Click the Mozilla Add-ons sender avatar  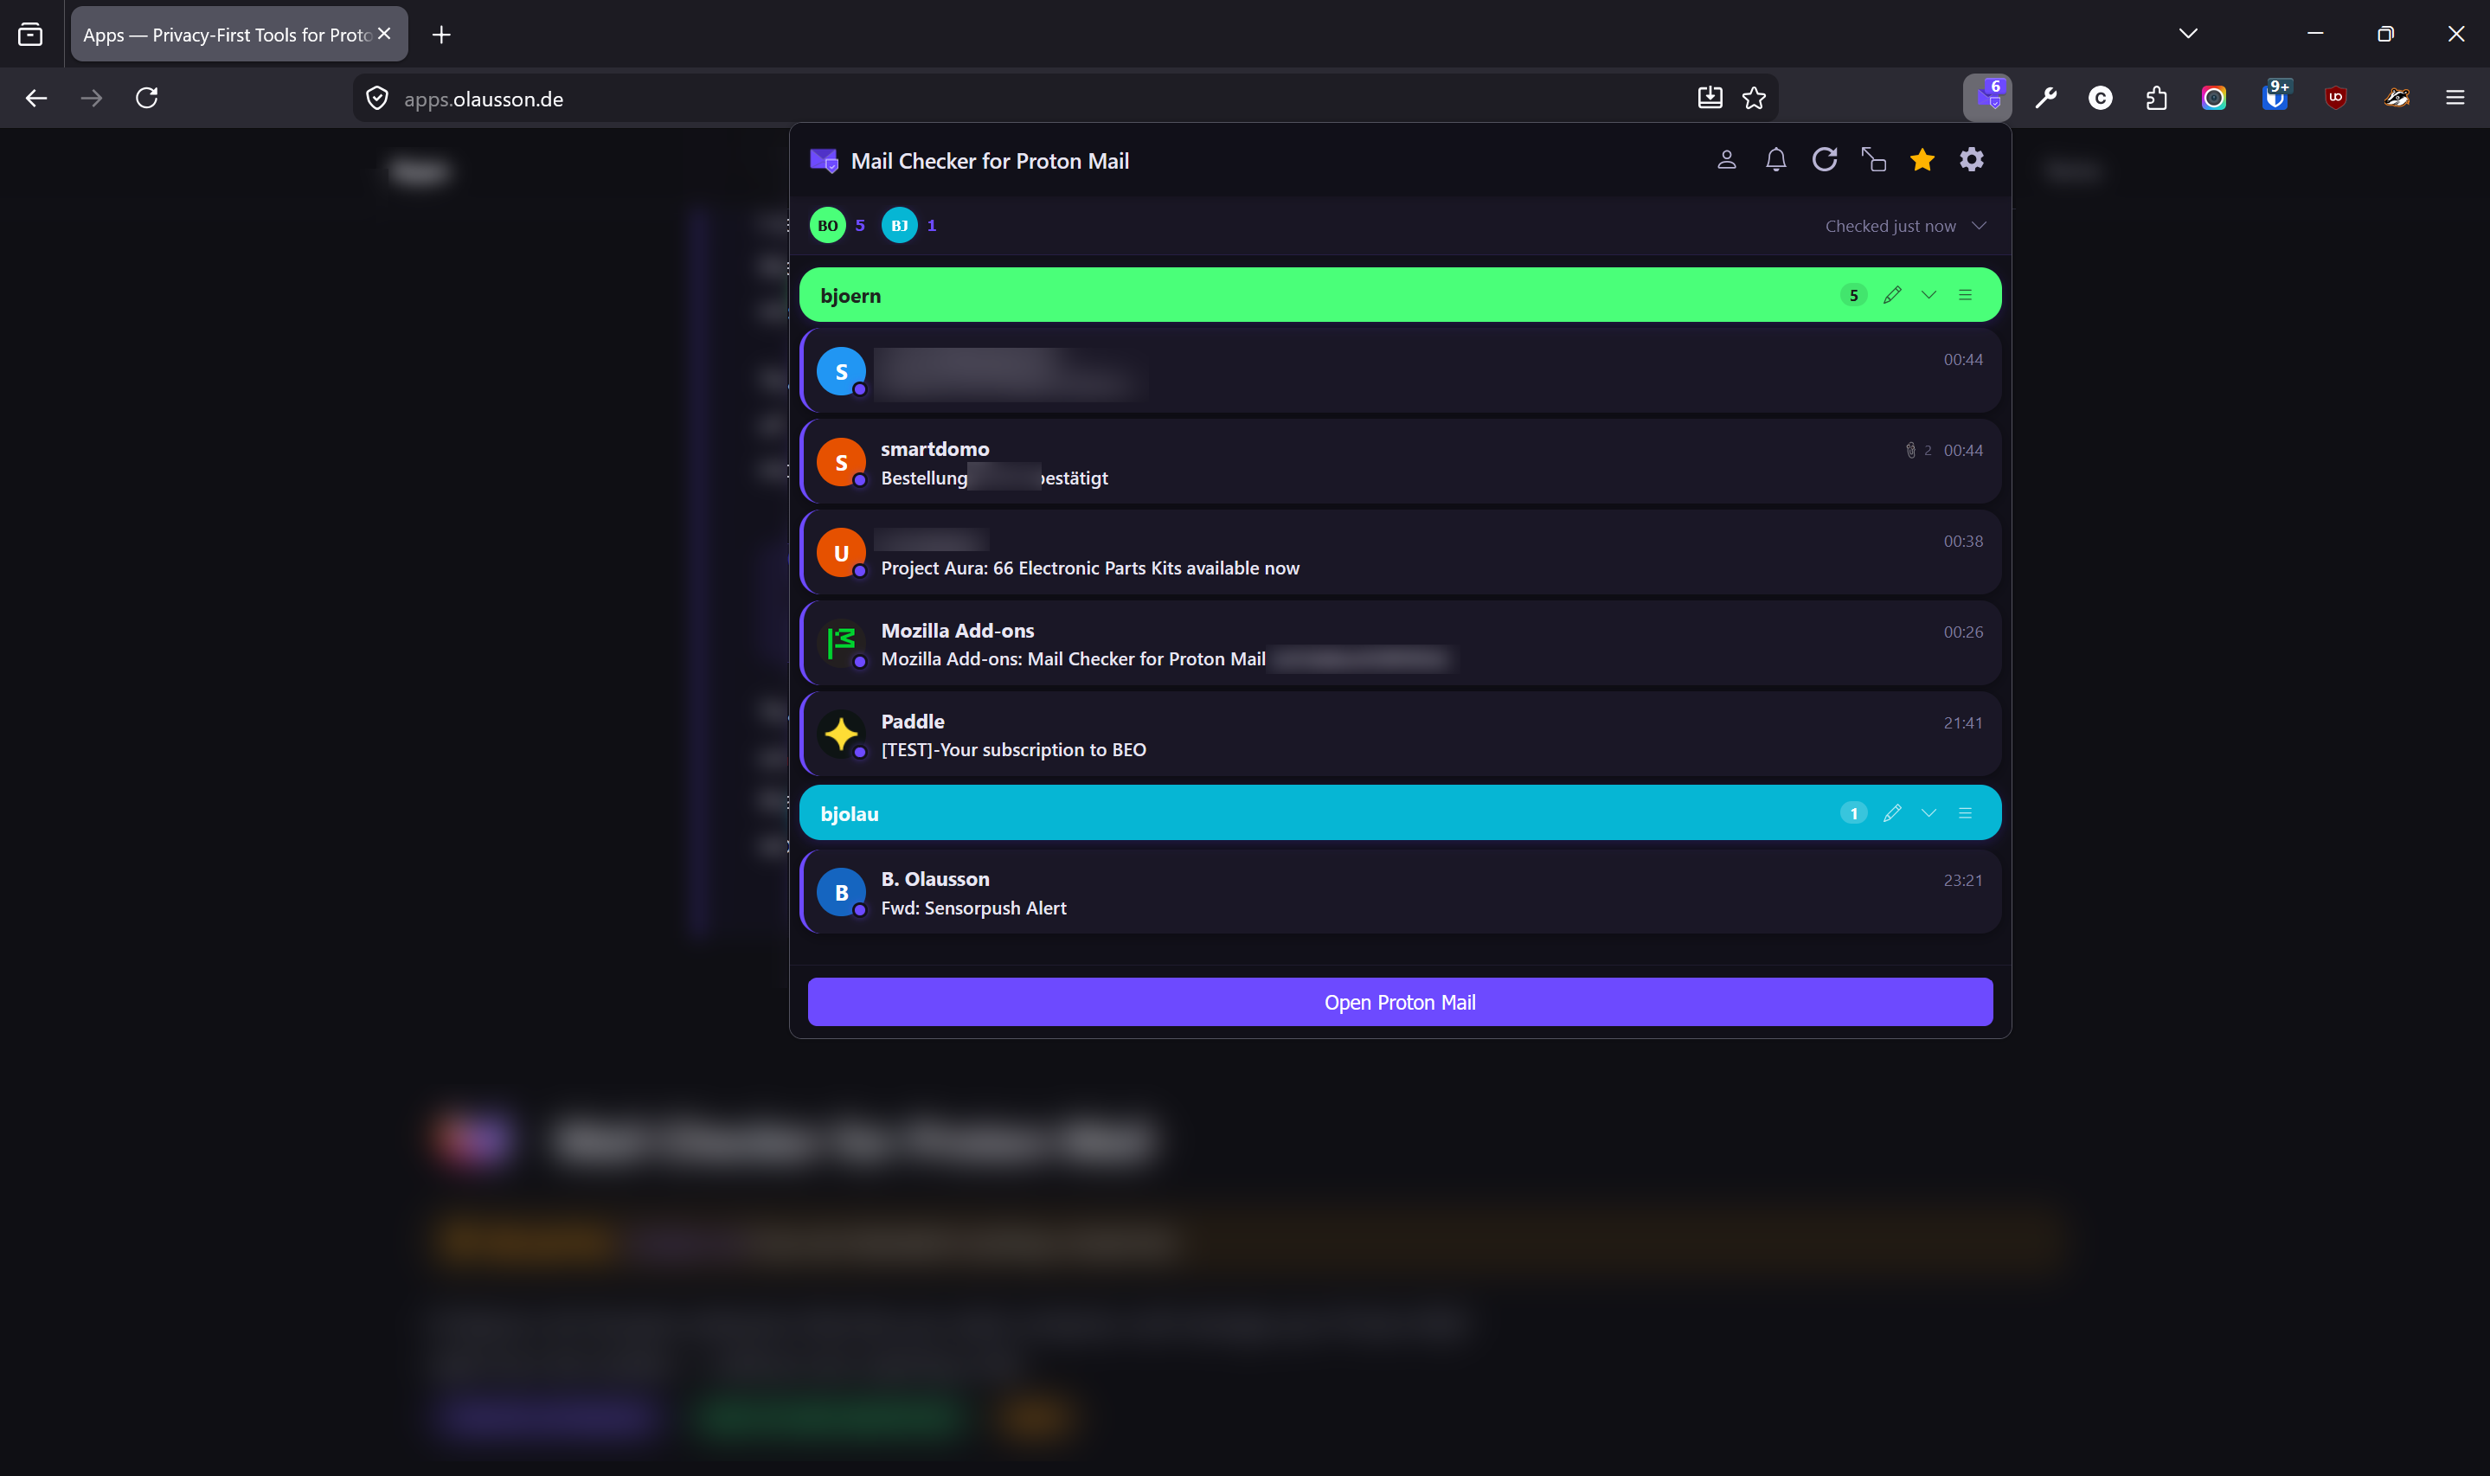[841, 644]
